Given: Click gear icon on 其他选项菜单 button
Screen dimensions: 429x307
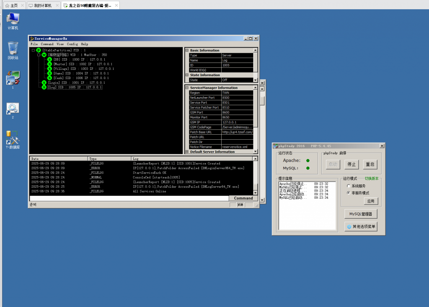Looking at the screenshot, I should pyautogui.click(x=349, y=227).
